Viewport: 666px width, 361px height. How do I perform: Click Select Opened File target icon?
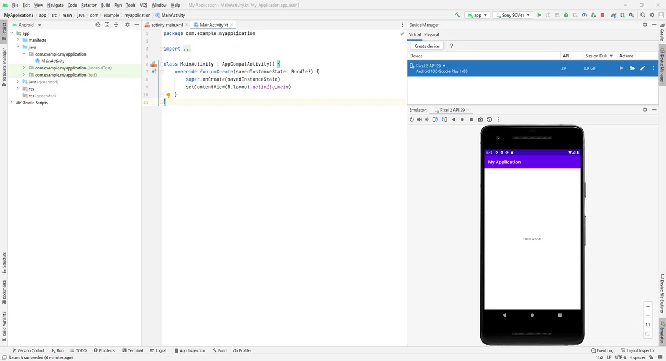click(98, 24)
